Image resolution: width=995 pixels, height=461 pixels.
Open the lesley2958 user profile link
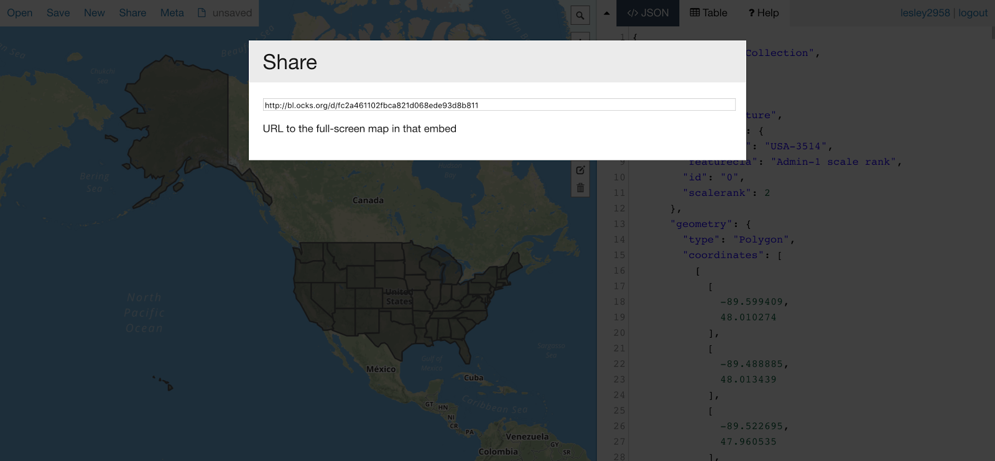coord(925,13)
